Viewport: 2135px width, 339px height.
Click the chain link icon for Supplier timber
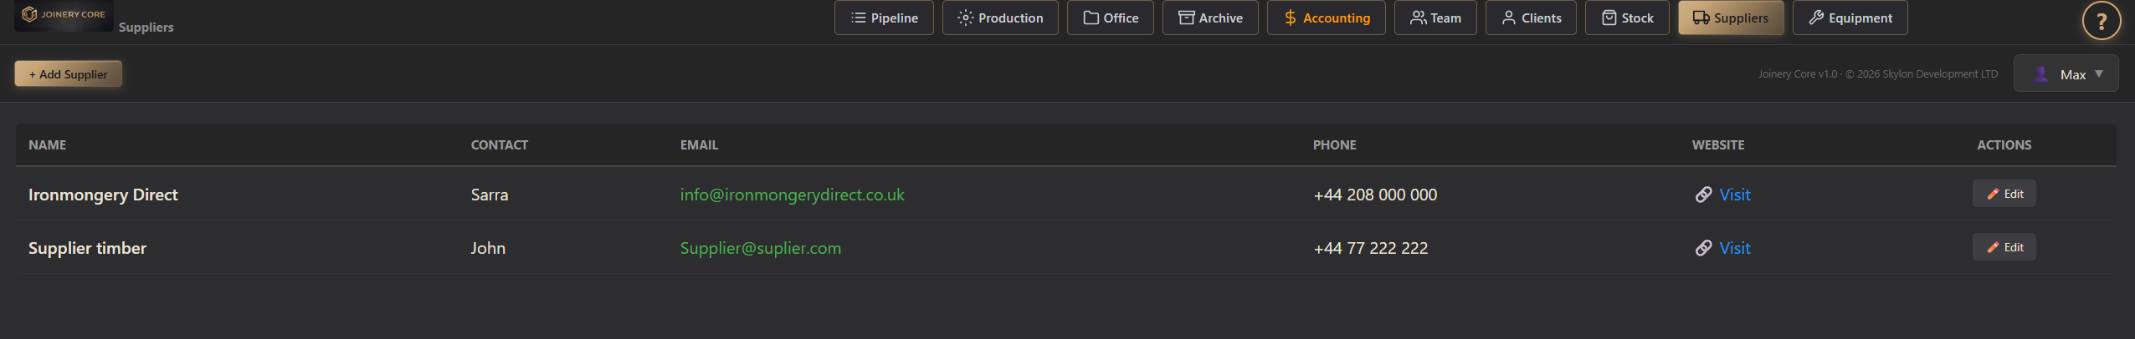click(1703, 248)
